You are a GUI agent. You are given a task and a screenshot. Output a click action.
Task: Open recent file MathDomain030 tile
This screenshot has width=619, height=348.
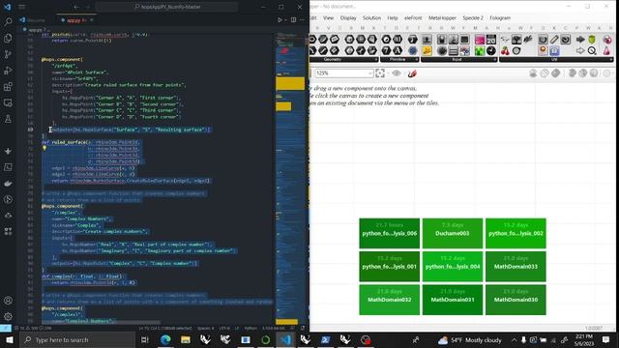click(516, 300)
